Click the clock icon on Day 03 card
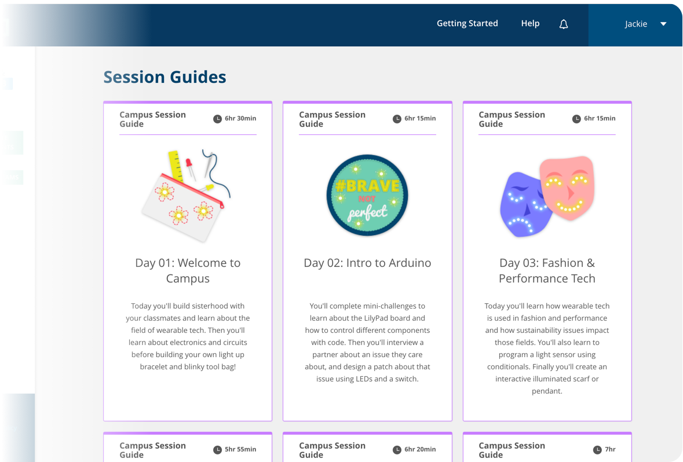 coord(576,119)
